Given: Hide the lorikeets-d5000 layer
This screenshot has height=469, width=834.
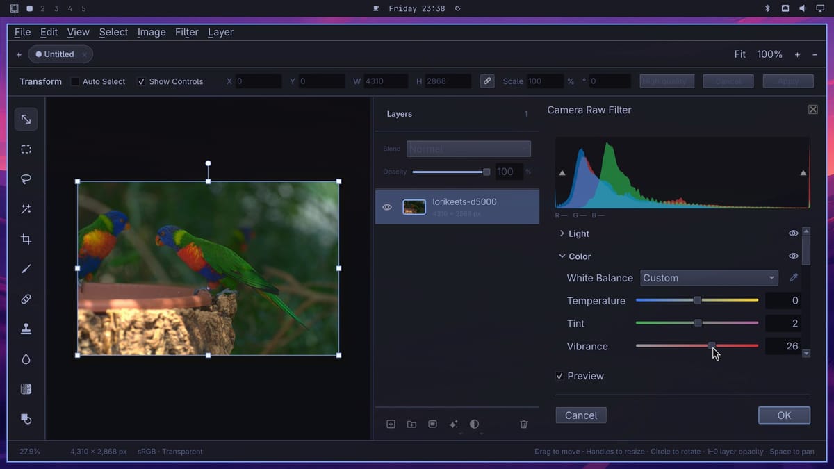Looking at the screenshot, I should (x=387, y=207).
